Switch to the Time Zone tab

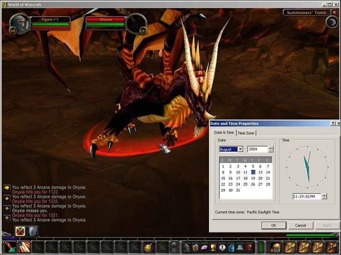[x=246, y=133]
